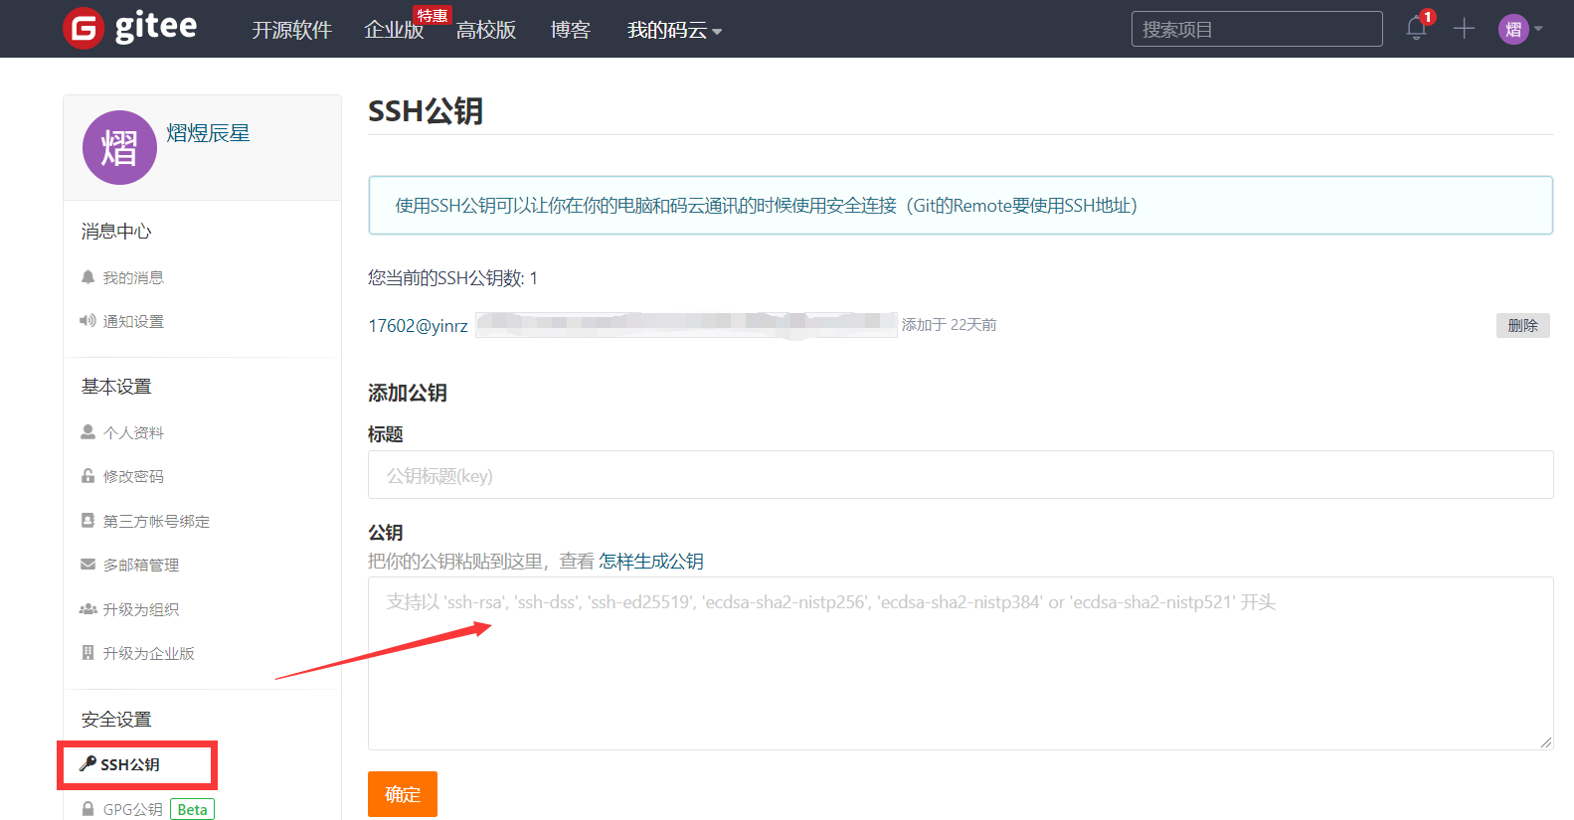Open 第三方帐号绑定 settings

pyautogui.click(x=156, y=521)
